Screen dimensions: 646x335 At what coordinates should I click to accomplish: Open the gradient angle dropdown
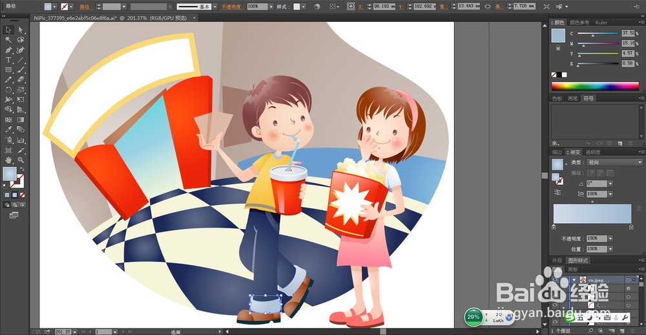610,184
